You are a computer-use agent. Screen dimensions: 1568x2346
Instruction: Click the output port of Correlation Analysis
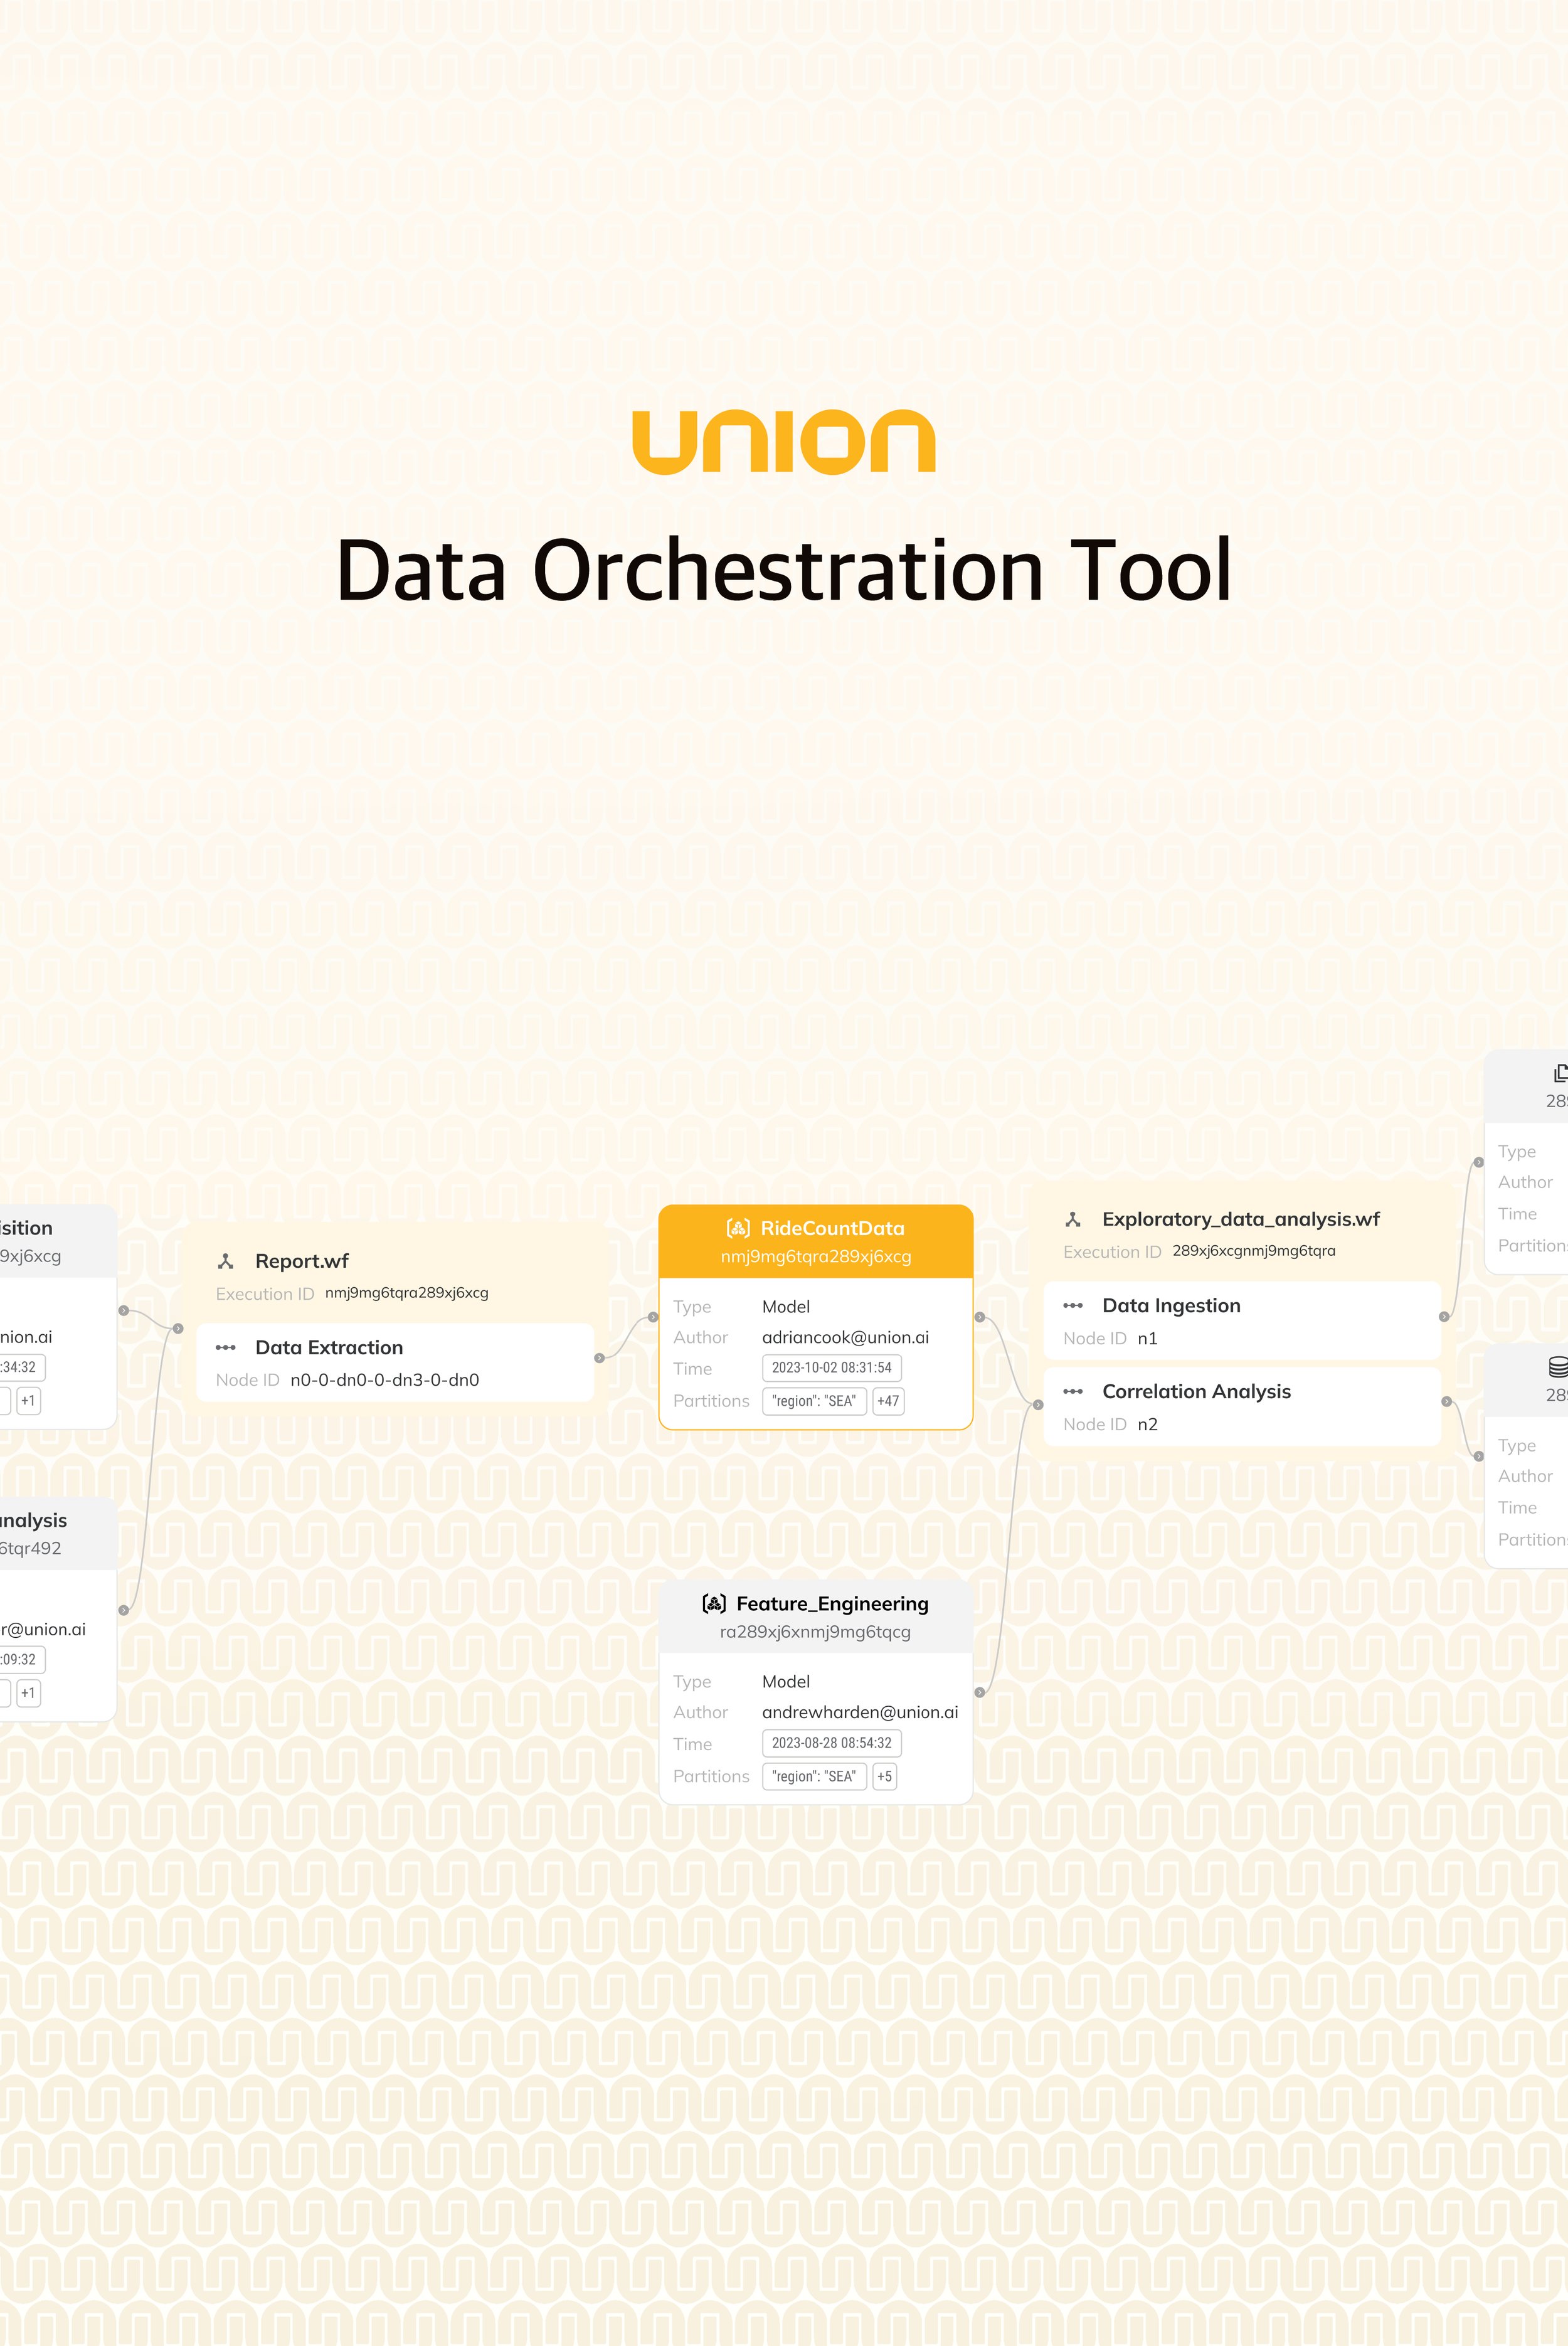[1446, 1401]
